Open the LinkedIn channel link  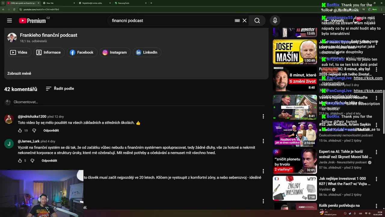pos(147,52)
